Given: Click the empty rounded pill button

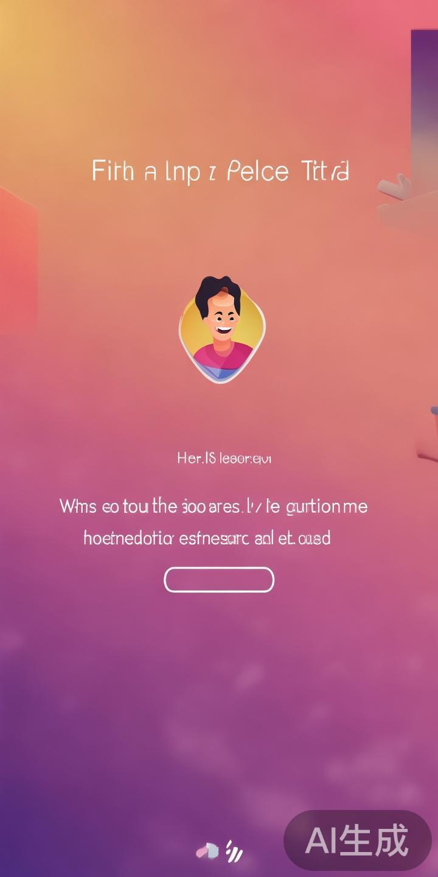Looking at the screenshot, I should click(x=219, y=580).
